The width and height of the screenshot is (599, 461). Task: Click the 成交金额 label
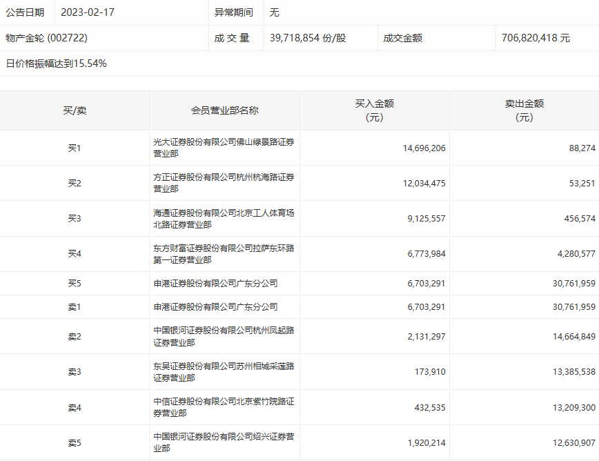(402, 38)
